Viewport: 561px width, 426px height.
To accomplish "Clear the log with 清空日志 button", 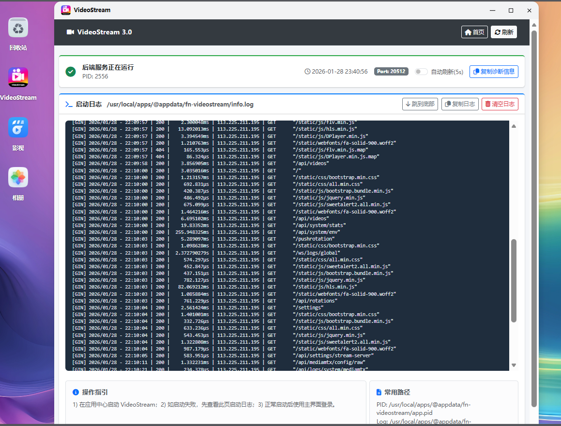I will click(500, 104).
